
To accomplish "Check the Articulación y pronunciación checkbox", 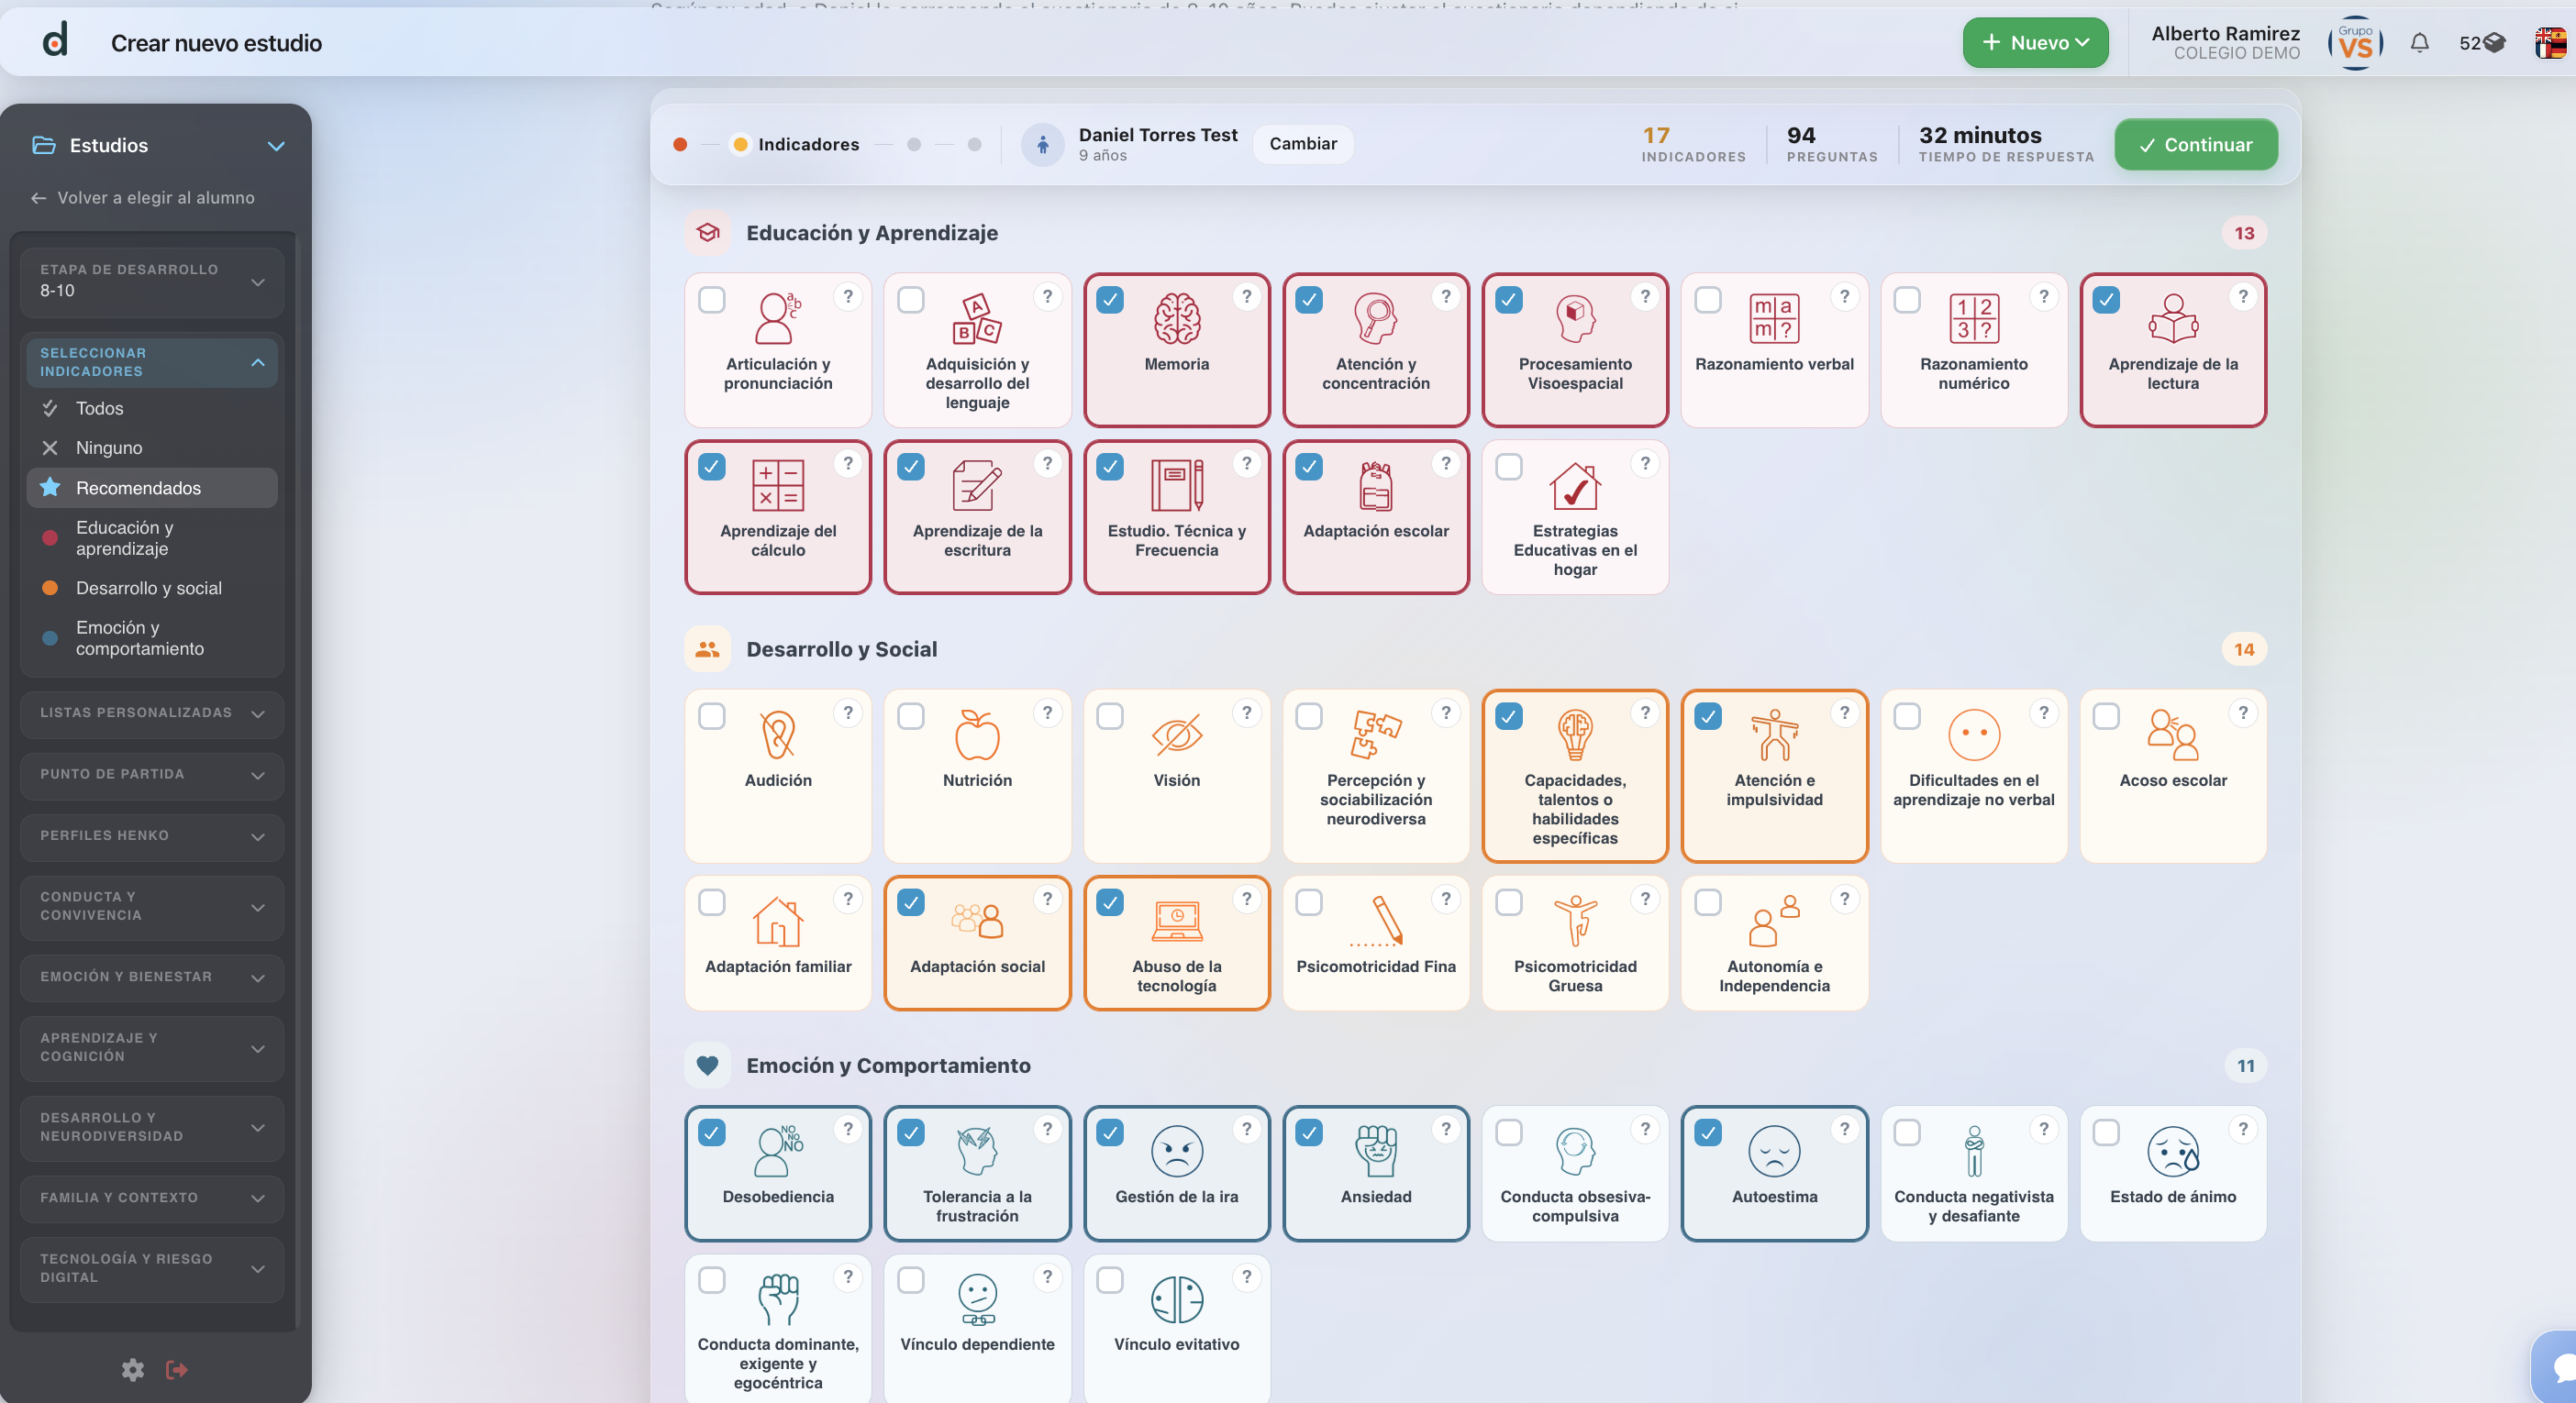I will point(712,300).
